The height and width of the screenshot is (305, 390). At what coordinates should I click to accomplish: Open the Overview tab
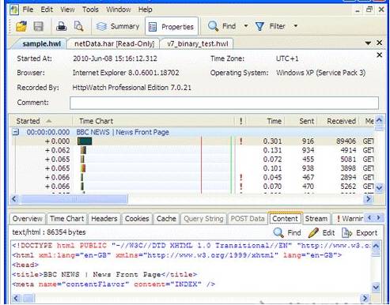28,219
